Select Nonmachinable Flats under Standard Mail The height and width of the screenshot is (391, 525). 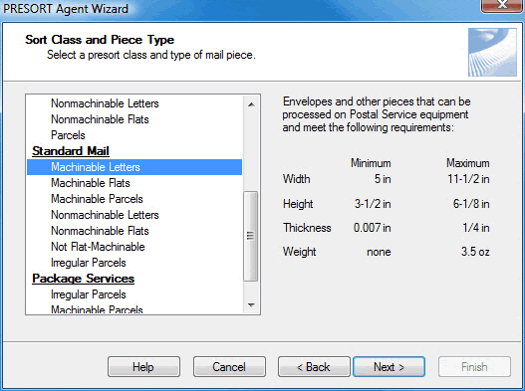134,231
